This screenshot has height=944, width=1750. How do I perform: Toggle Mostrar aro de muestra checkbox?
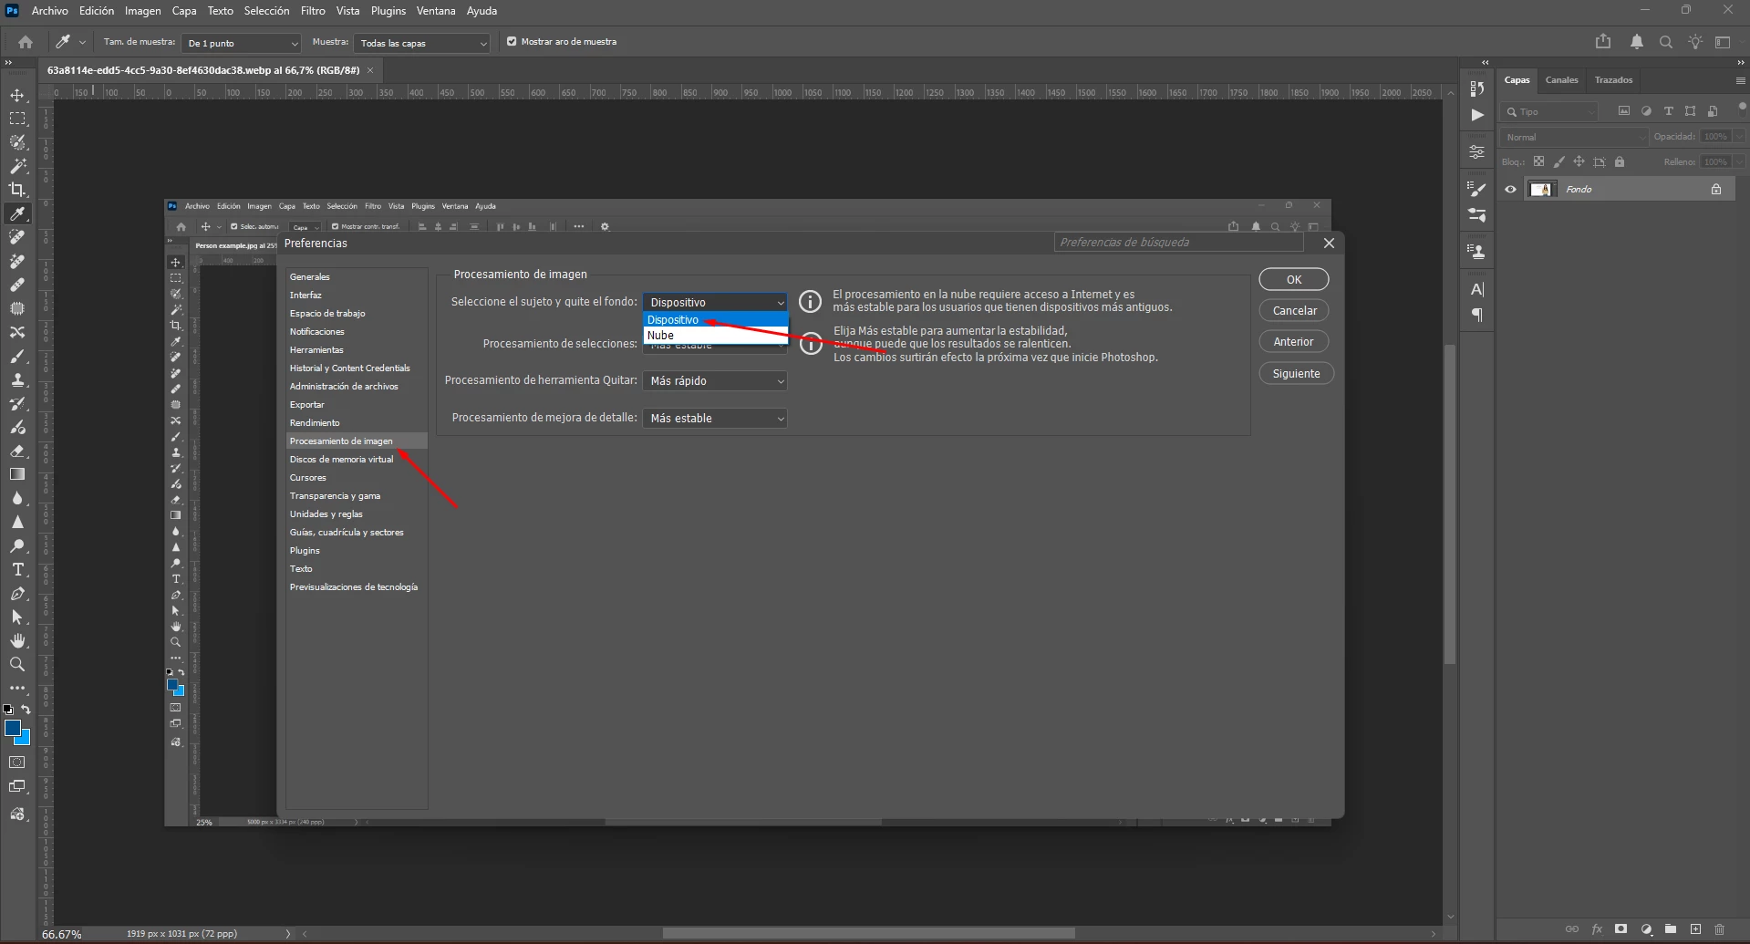[512, 42]
